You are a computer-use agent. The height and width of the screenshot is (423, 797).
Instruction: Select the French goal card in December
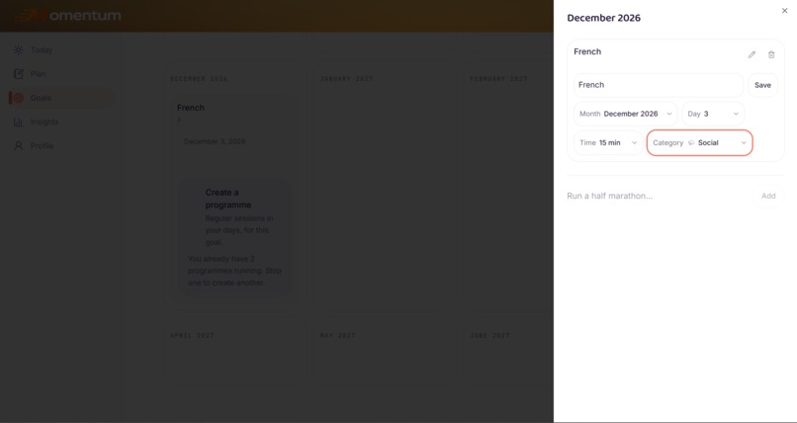click(235, 197)
